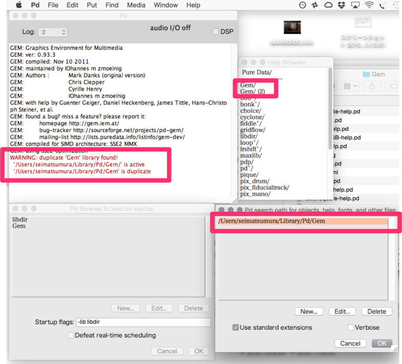This screenshot has height=364, width=402.
Task: Open the Put menu
Action: coord(91,5)
